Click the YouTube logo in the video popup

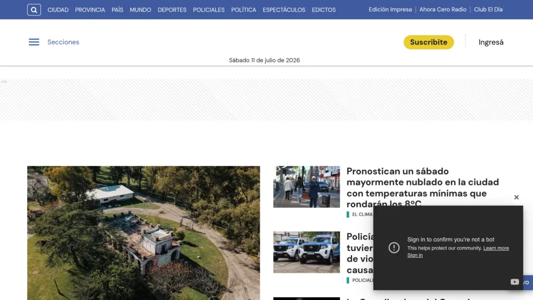coord(515,282)
